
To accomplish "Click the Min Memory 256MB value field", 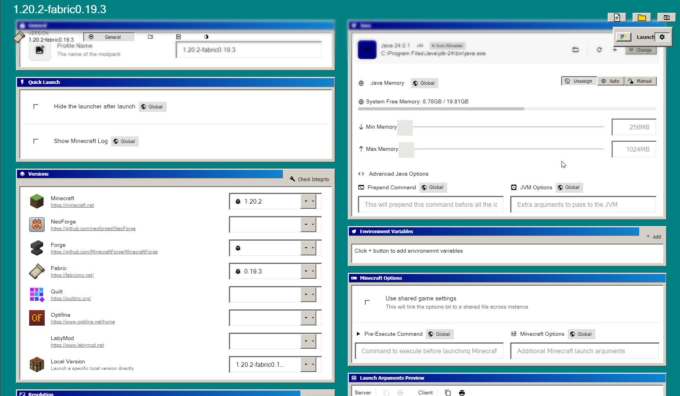I will tap(634, 127).
